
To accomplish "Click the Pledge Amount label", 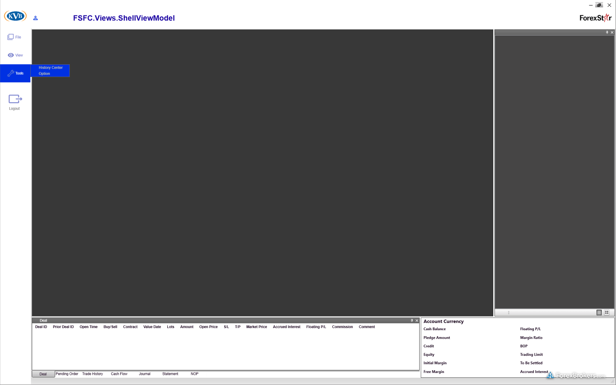I will (437, 337).
